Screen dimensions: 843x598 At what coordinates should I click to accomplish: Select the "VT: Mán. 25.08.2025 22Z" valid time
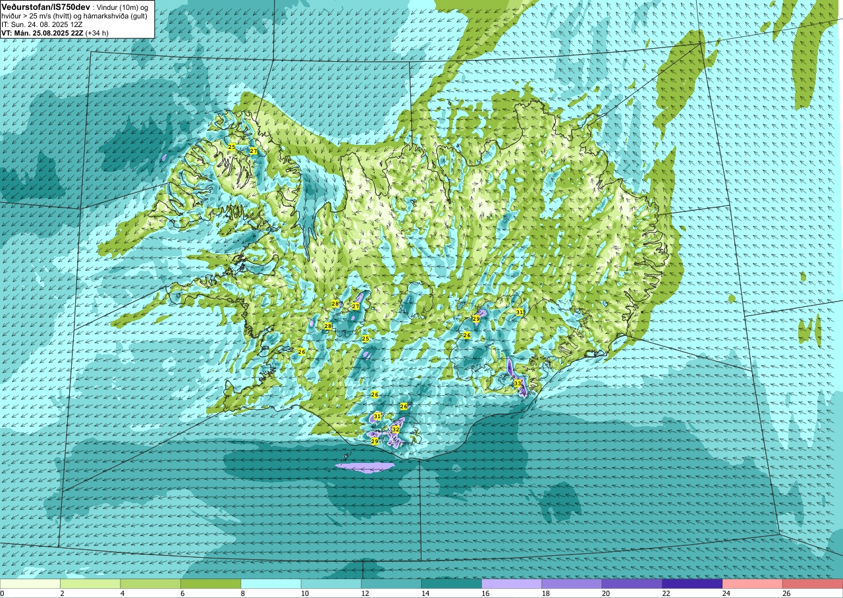42,33
